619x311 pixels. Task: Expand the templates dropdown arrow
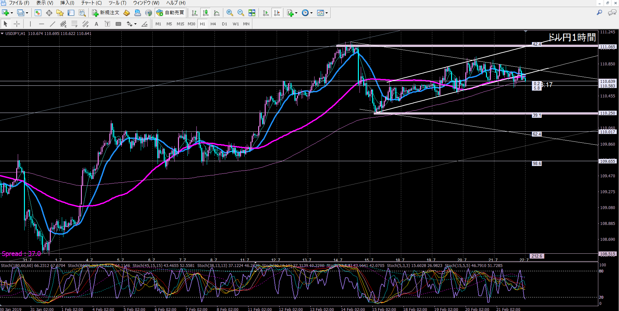point(326,13)
